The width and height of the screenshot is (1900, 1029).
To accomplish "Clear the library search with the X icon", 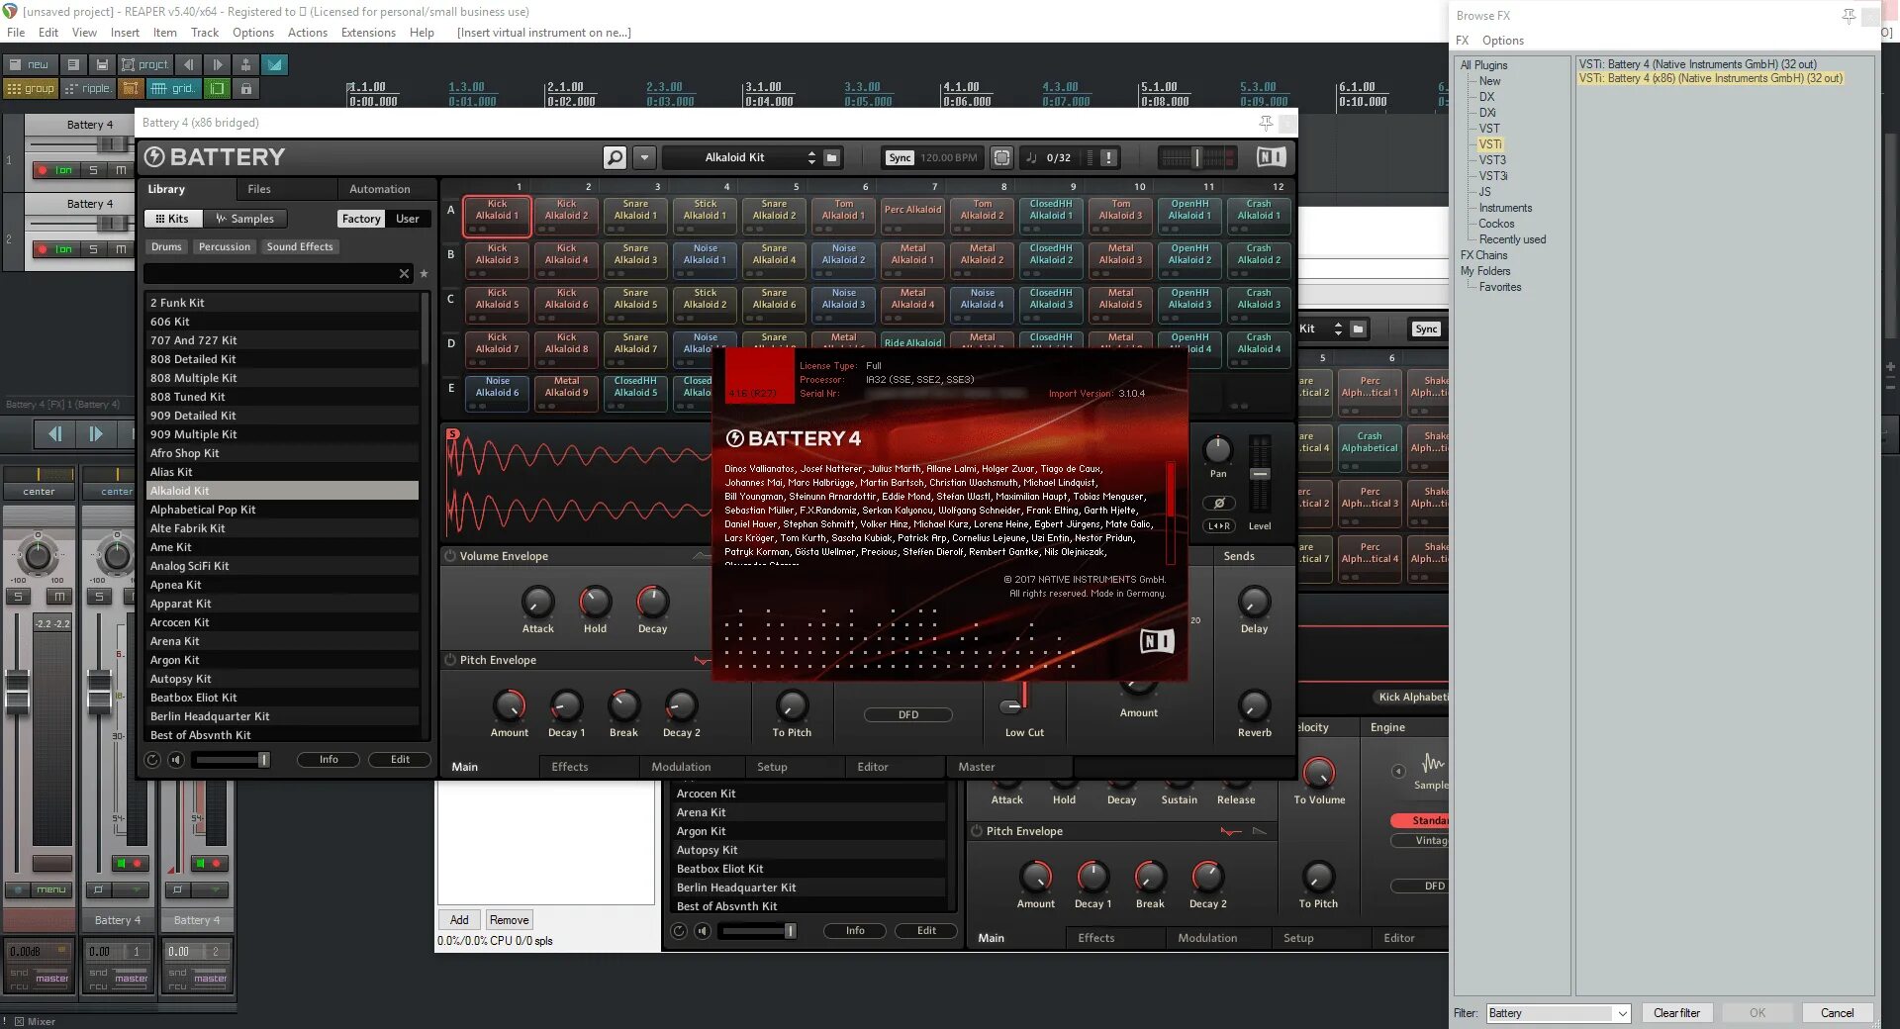I will click(x=404, y=274).
